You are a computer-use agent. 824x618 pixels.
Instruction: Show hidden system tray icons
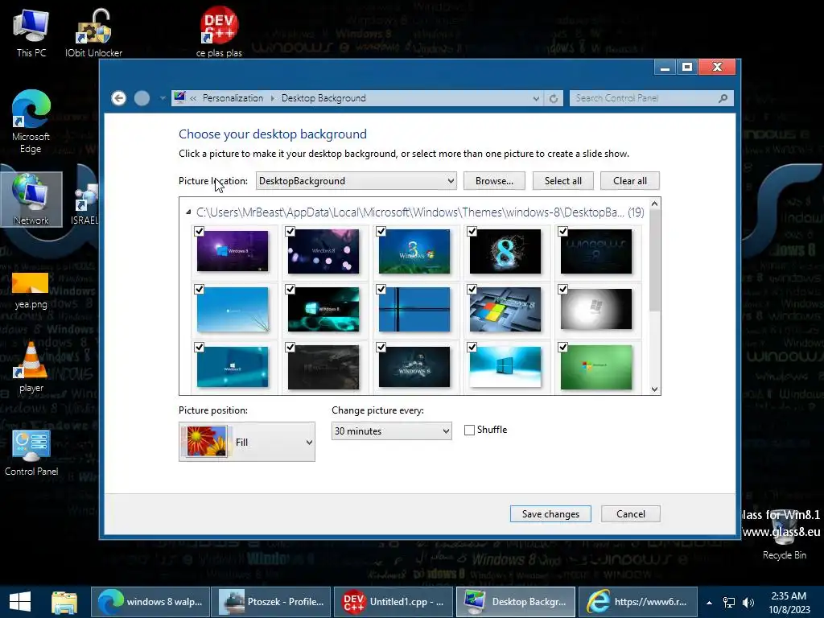pyautogui.click(x=709, y=603)
